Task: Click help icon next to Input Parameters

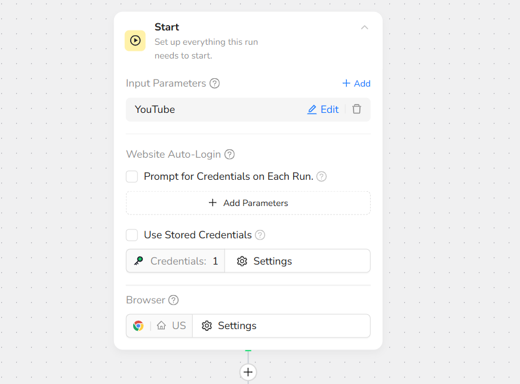Action: pos(215,84)
